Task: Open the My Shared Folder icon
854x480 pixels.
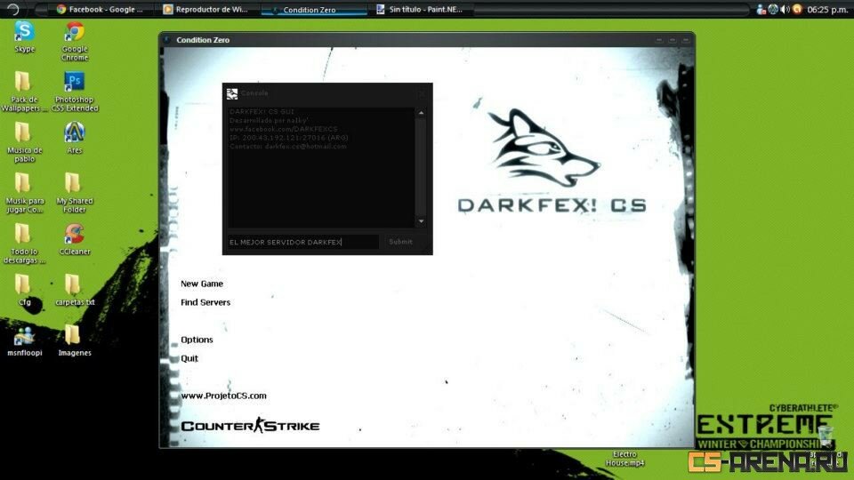Action: pyautogui.click(x=75, y=184)
